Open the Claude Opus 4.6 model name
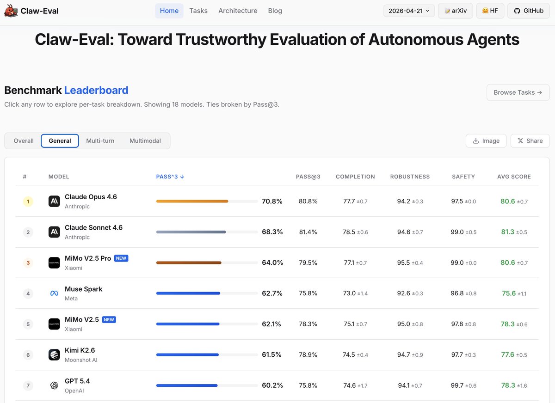555x403 pixels. click(x=91, y=197)
